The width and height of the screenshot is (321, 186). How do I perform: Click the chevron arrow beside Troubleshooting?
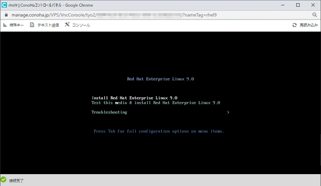point(228,112)
